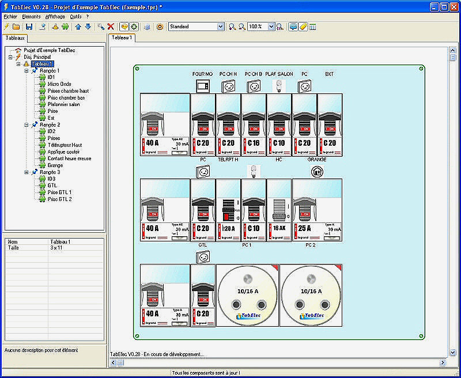Select the 16 AX contactor module
The image size is (461, 378).
click(279, 210)
